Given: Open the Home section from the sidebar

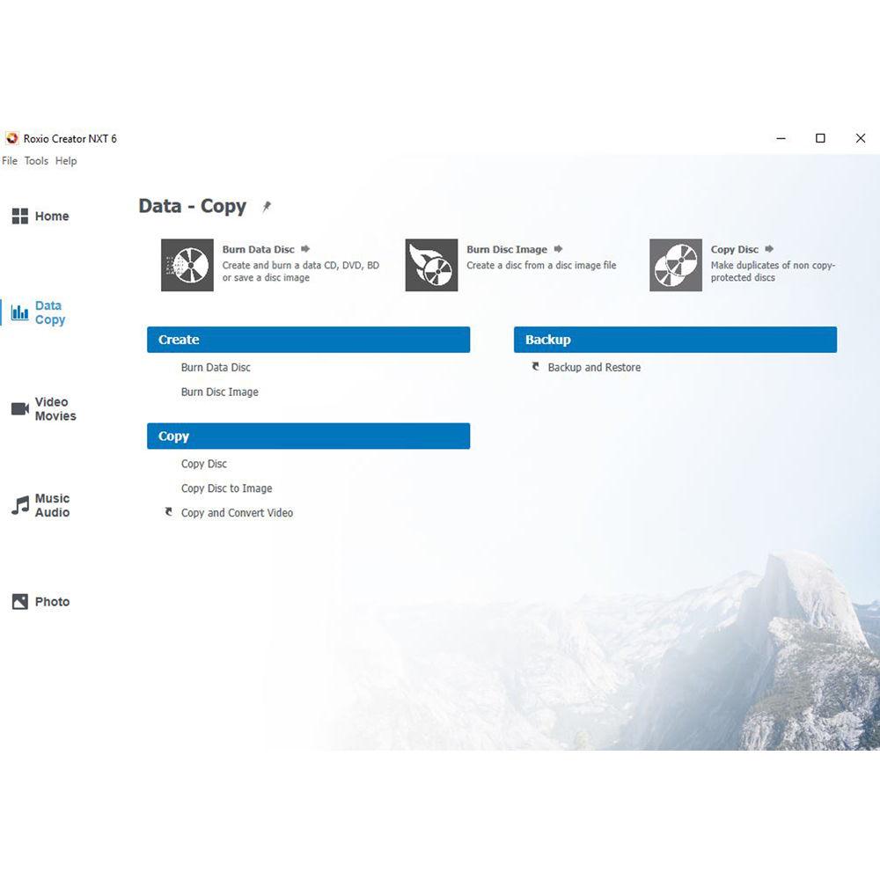Looking at the screenshot, I should [40, 216].
